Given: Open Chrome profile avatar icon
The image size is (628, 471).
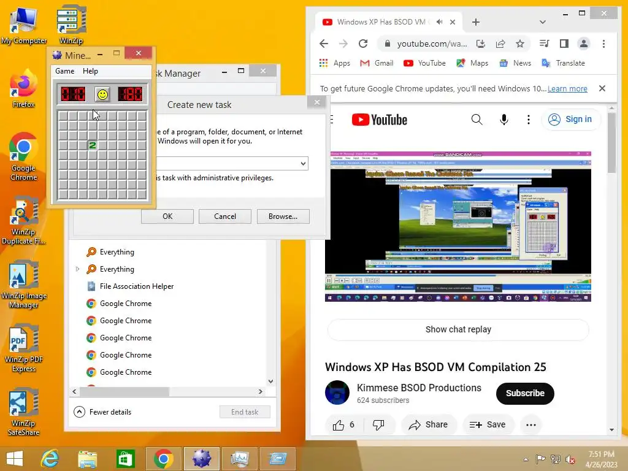Looking at the screenshot, I should click(584, 44).
